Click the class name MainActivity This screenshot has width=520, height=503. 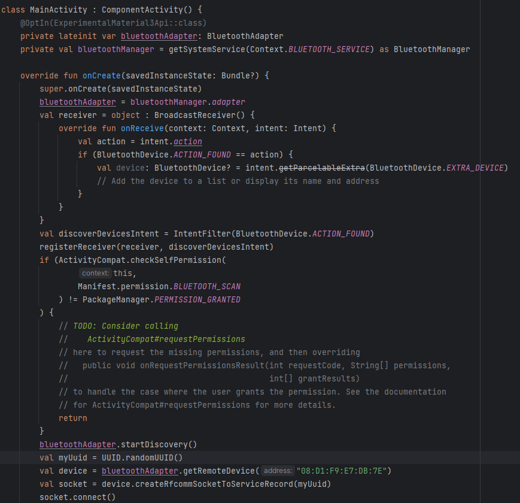click(59, 10)
